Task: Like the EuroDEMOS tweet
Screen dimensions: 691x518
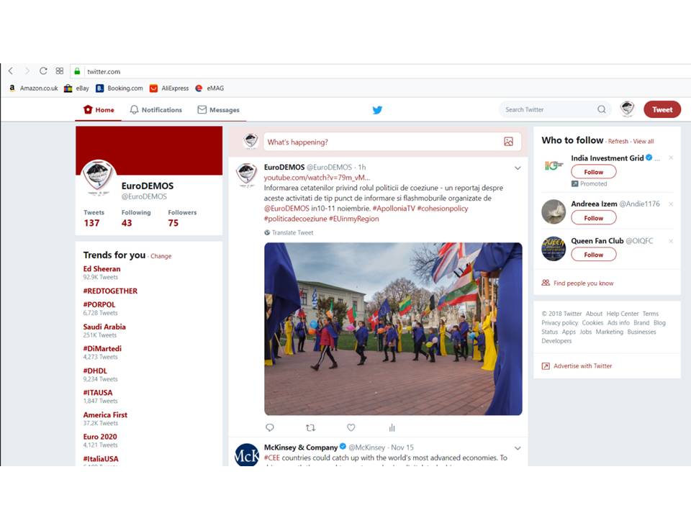Action: pos(351,427)
